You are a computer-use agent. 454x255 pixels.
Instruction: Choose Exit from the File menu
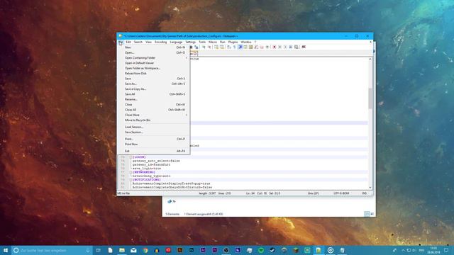coord(153,151)
